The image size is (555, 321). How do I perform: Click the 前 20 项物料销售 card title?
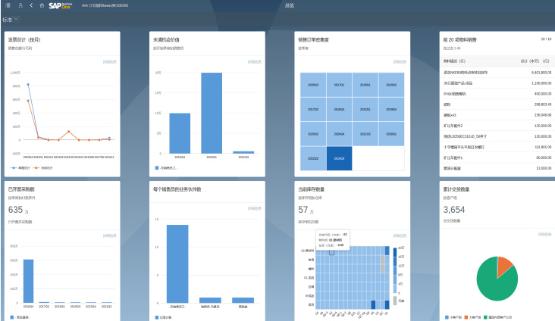click(x=459, y=39)
